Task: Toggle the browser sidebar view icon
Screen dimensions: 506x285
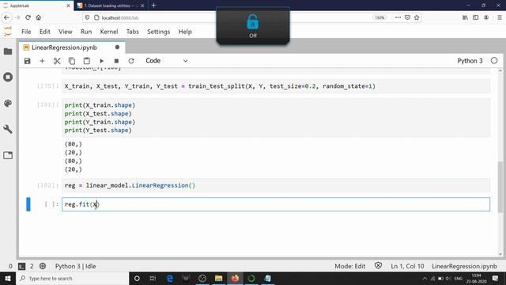Action: coord(476,17)
